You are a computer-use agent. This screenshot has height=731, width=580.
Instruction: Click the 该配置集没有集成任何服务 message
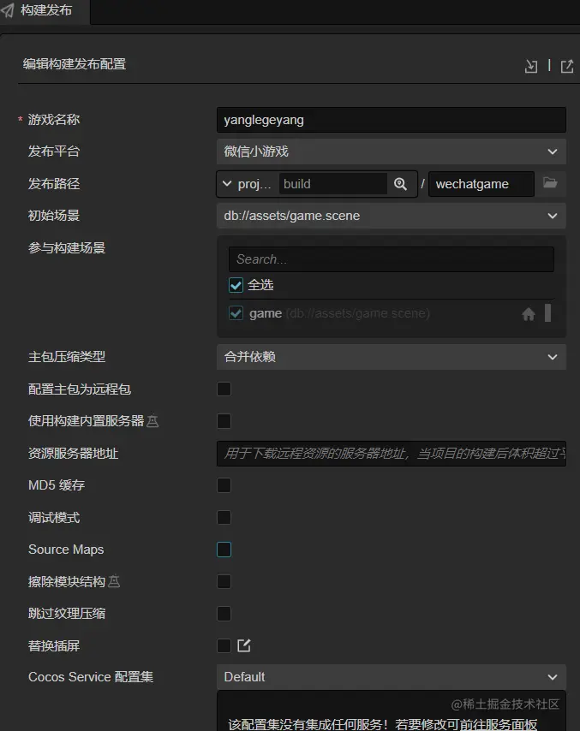(x=383, y=724)
